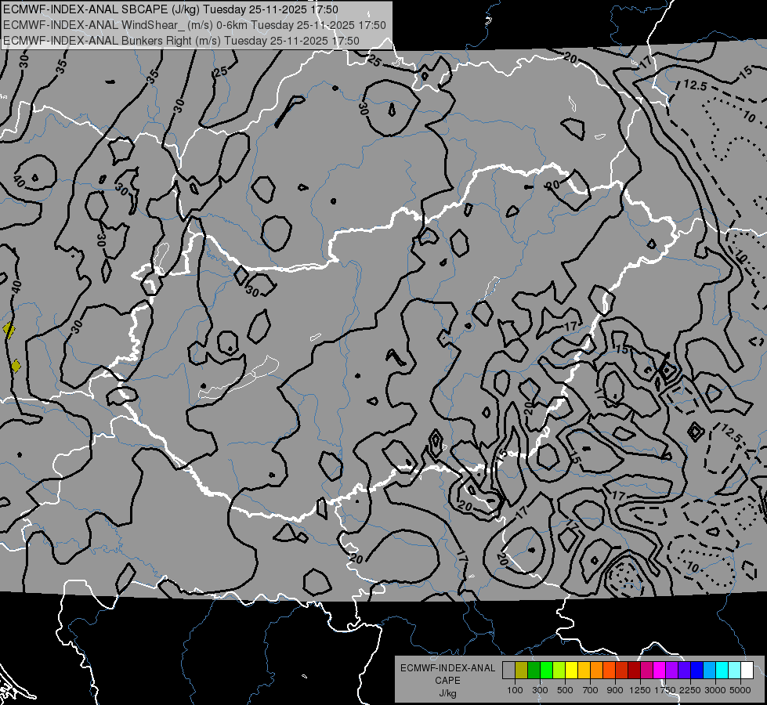Screen dimensions: 767x705
Task: Select the WindShear 0-6km legend line
Action: (194, 25)
